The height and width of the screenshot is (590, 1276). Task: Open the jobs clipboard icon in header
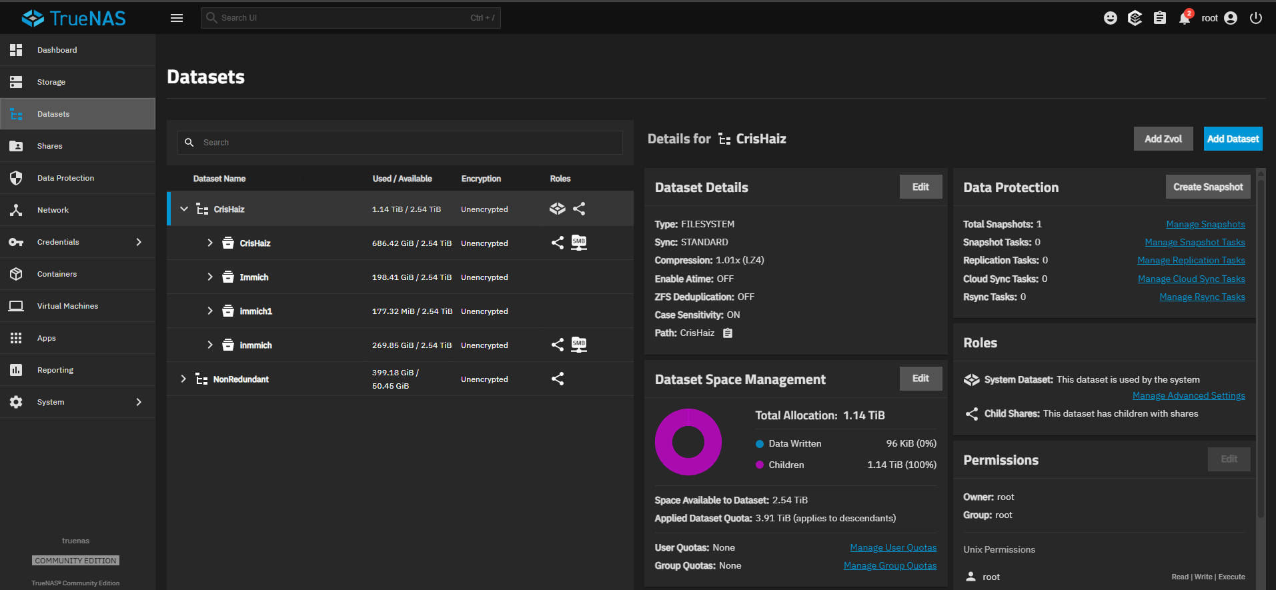1160,18
